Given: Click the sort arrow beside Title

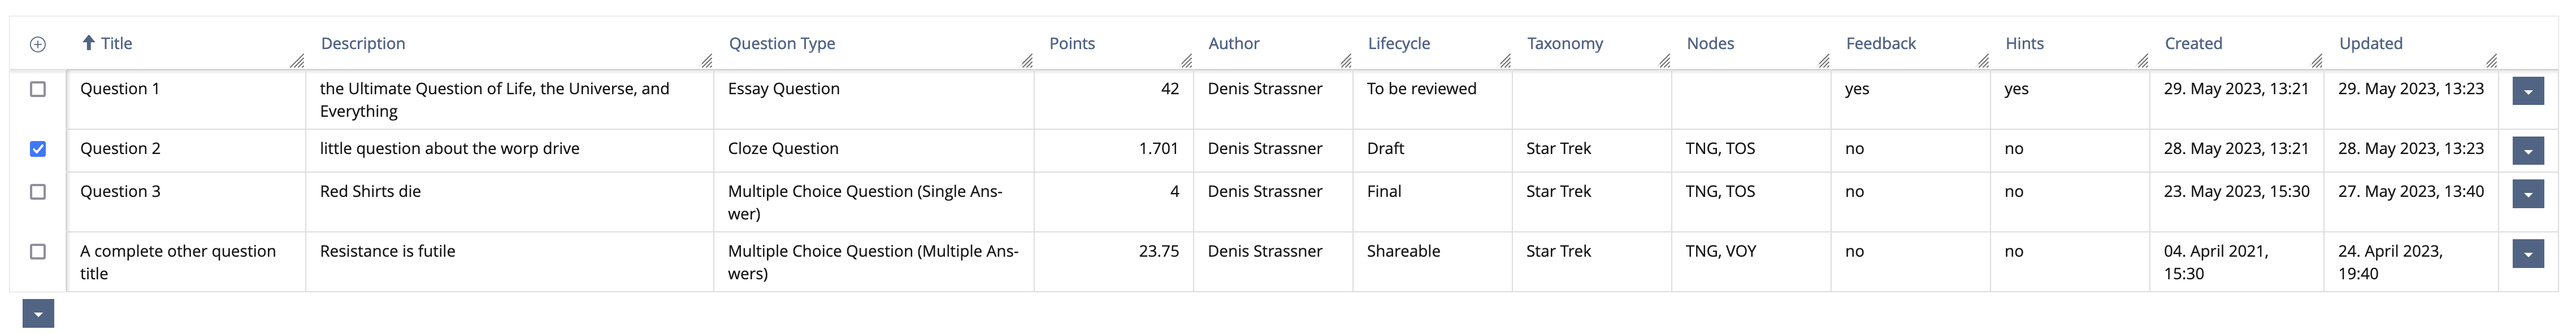Looking at the screenshot, I should 88,43.
